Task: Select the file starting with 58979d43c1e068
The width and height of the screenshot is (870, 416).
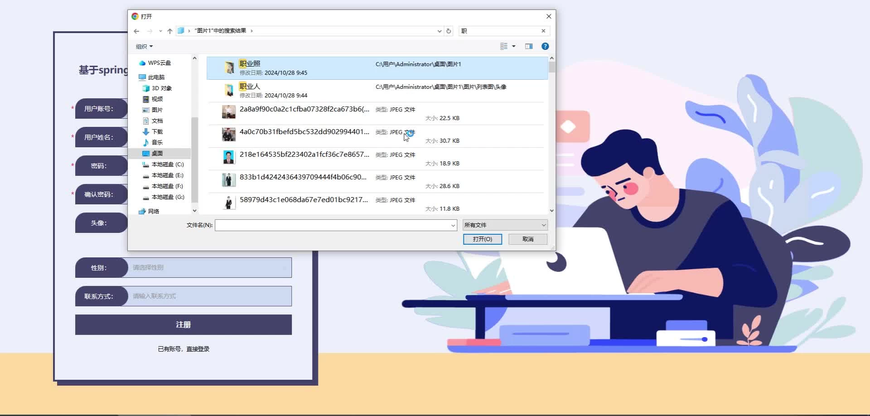Action: pos(377,203)
